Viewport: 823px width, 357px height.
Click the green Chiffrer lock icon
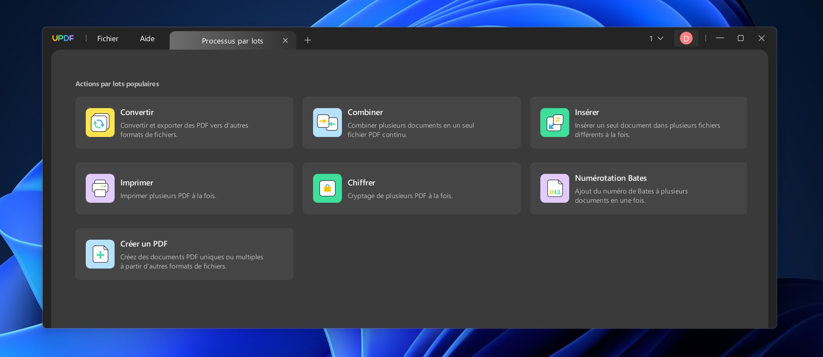327,189
